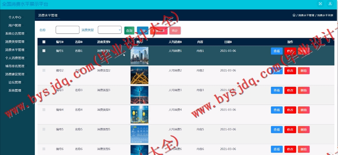
Task: Sort table by 日期 column arrow
Action: 231,42
